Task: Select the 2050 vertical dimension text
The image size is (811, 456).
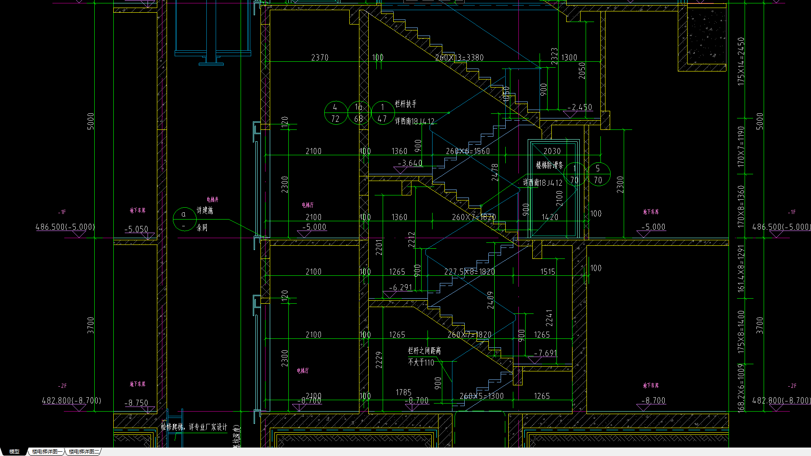Action: (582, 71)
